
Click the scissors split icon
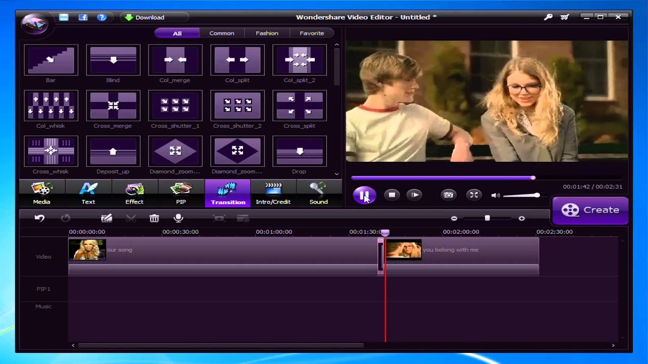131,218
